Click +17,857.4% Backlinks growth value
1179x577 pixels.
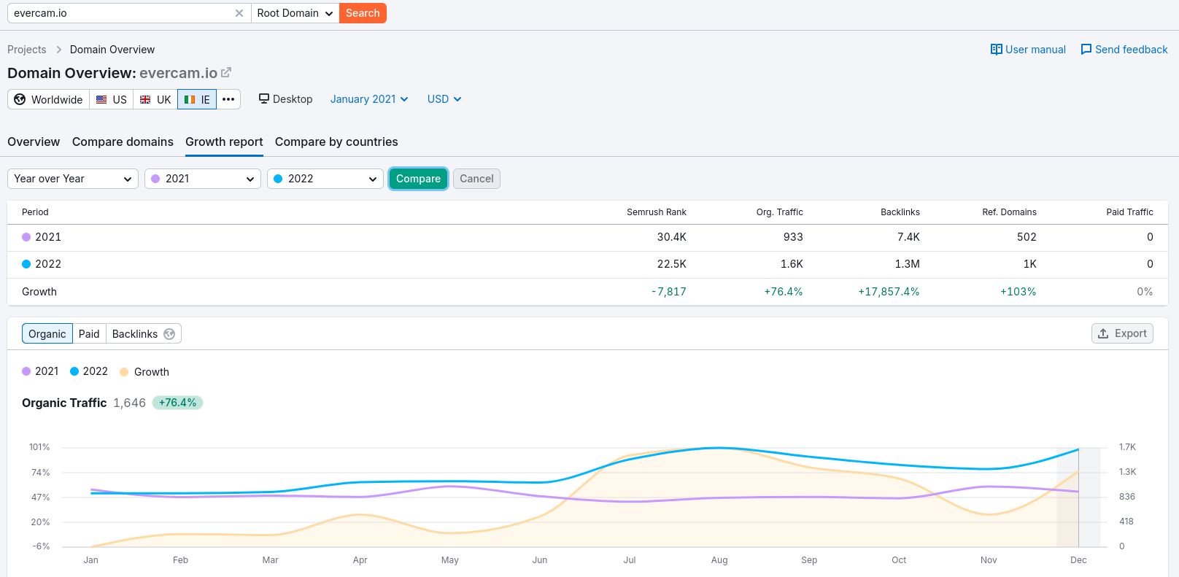(889, 292)
